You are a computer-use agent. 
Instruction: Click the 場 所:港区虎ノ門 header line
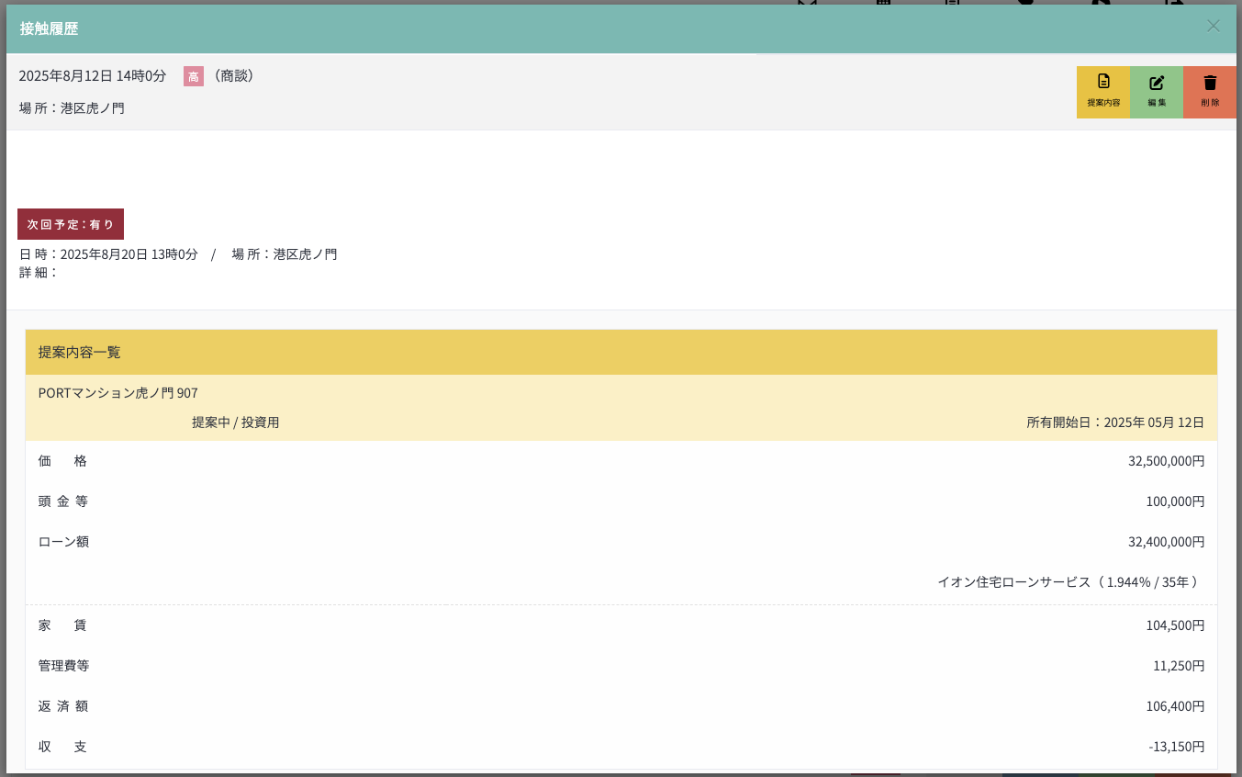tap(72, 108)
